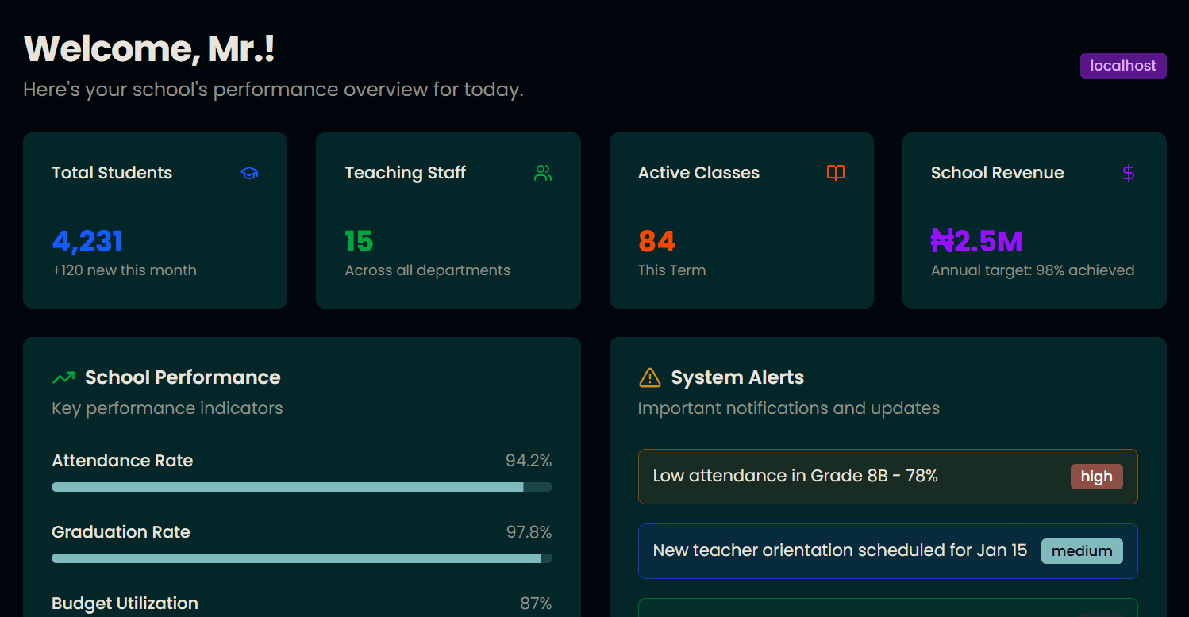Select the ₦2.5M revenue figure

coord(976,241)
